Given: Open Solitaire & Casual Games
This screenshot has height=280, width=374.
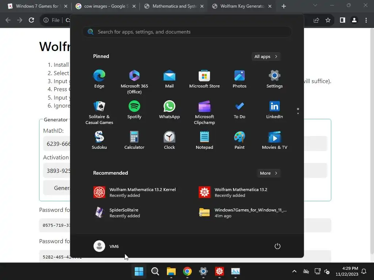Looking at the screenshot, I should [x=99, y=112].
